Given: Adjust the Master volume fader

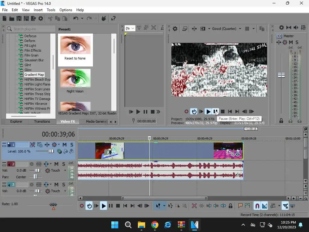Looking at the screenshot, I should 281,75.
